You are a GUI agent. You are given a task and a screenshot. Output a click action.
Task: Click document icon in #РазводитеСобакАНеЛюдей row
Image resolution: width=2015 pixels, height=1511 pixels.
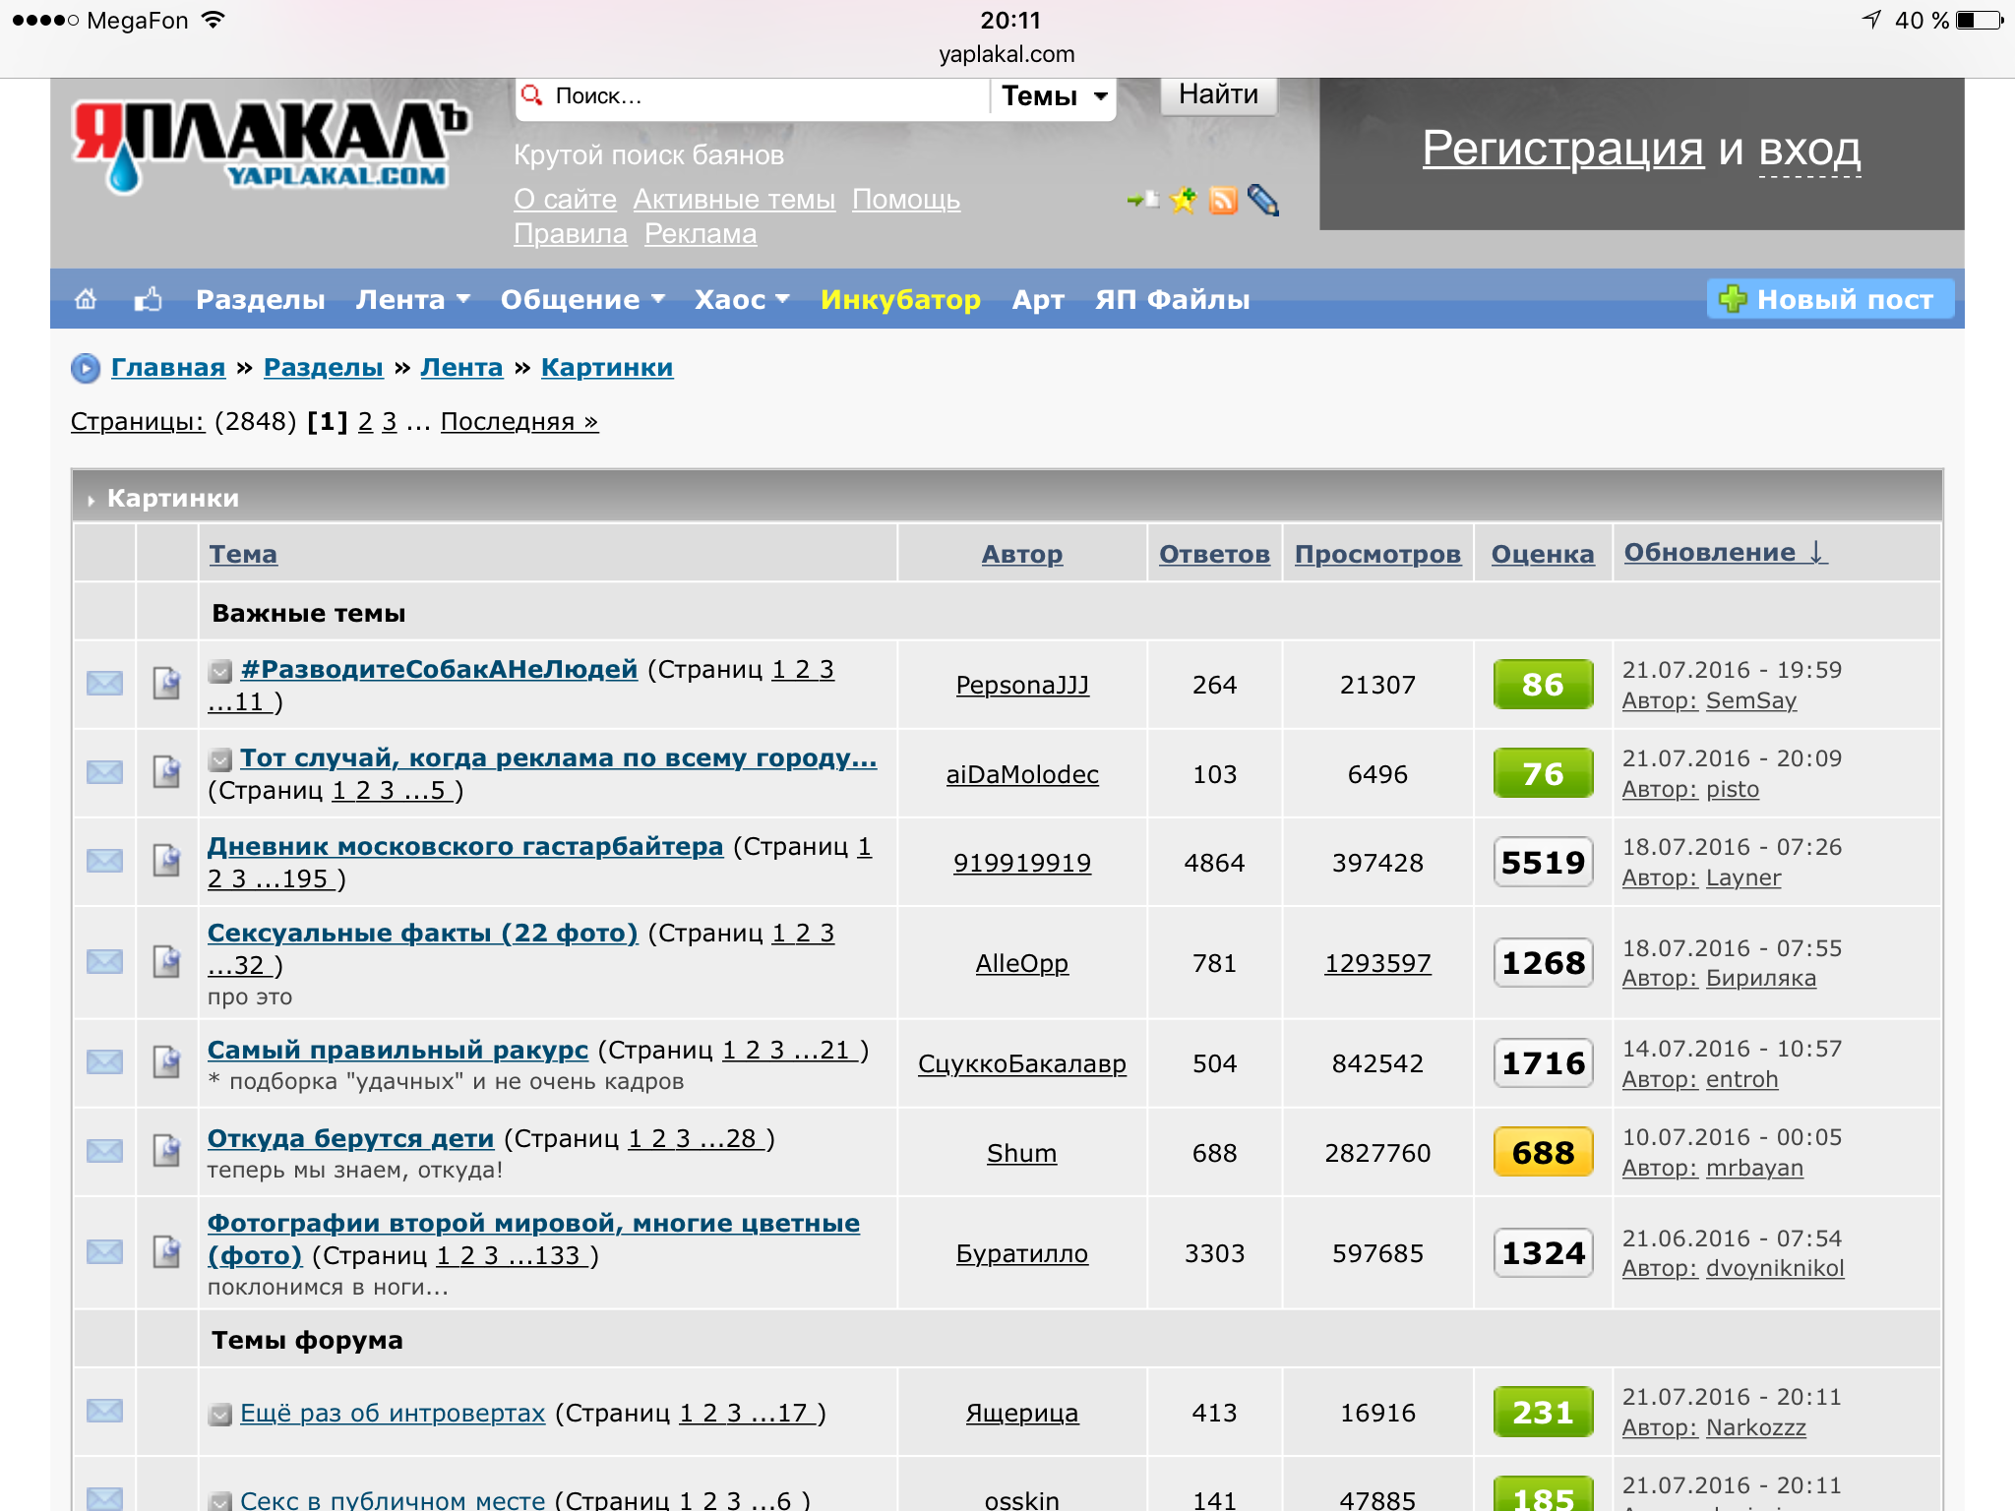(x=166, y=683)
